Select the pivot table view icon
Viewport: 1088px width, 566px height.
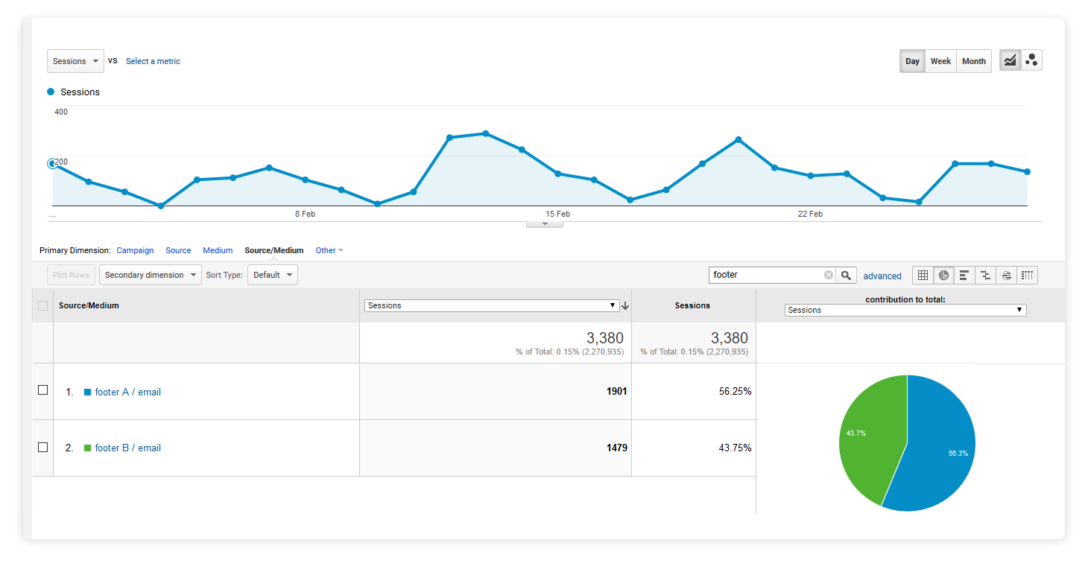pyautogui.click(x=1028, y=275)
